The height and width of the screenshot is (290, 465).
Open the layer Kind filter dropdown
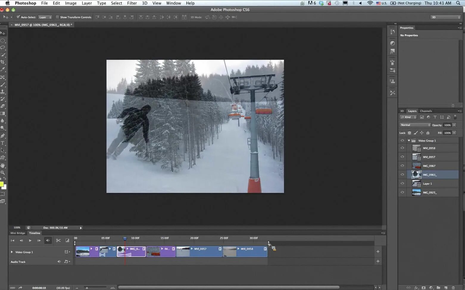point(408,117)
